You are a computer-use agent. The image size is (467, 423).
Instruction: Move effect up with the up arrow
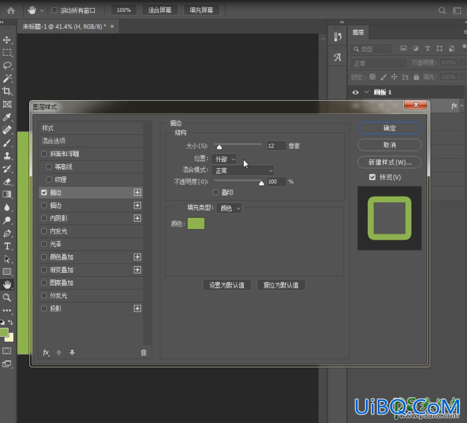coord(59,352)
